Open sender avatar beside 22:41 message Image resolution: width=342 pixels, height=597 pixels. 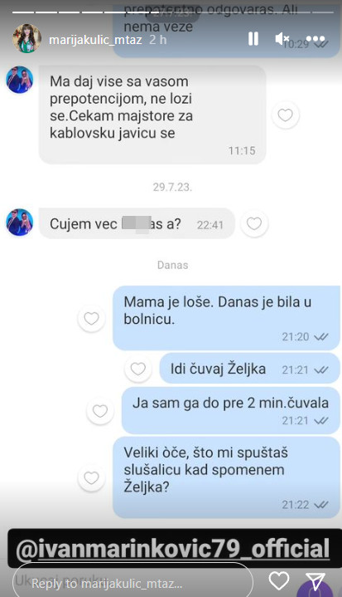[x=20, y=222]
